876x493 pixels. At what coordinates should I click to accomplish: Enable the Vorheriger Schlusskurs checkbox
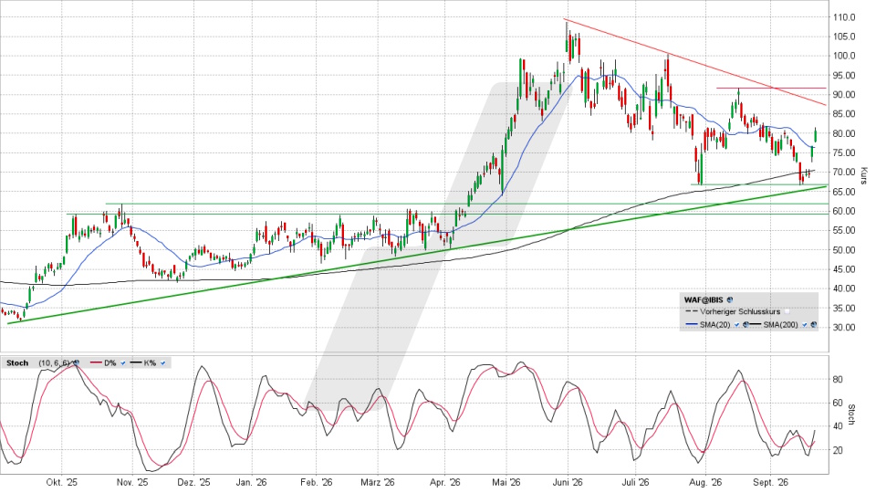click(787, 311)
